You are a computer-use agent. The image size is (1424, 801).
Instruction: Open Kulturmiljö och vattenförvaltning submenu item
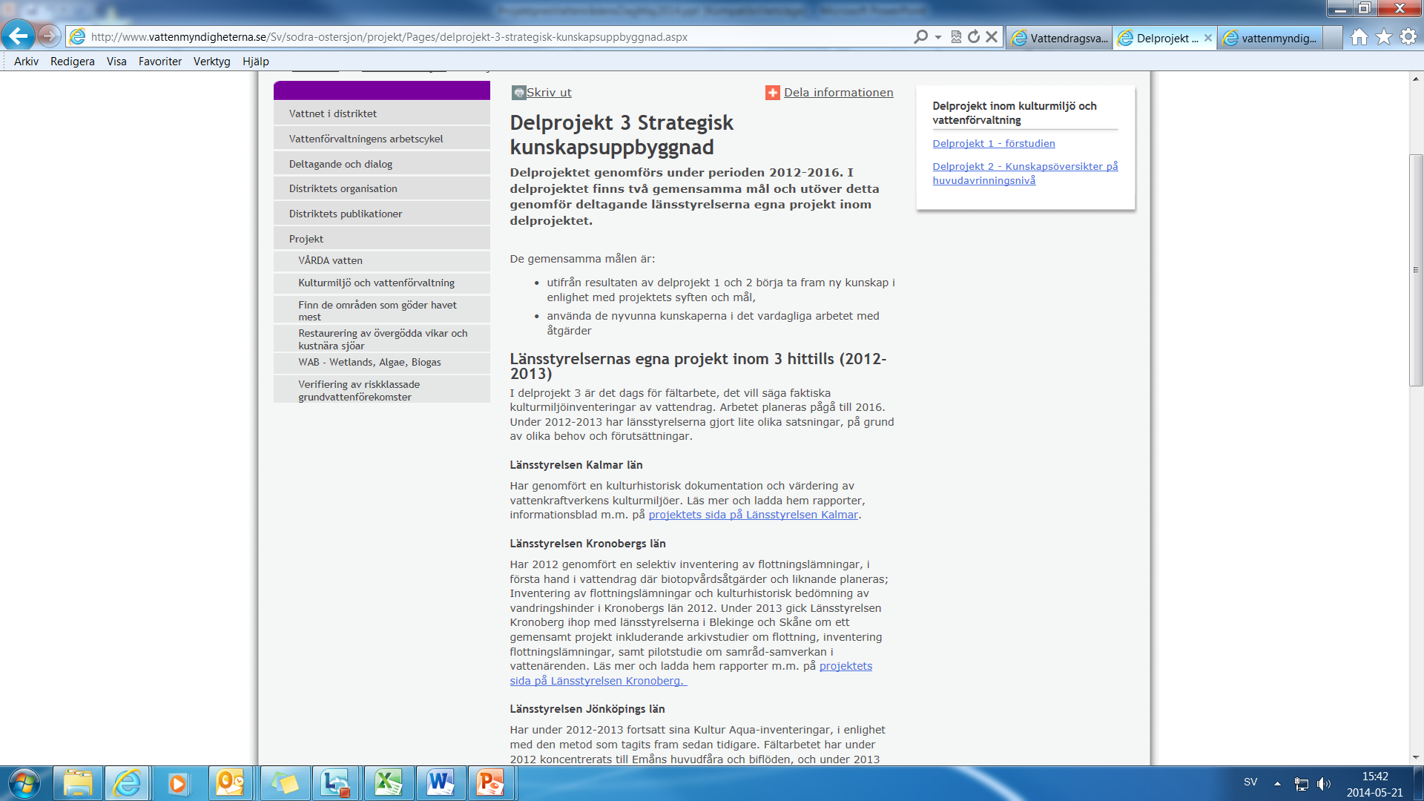(382, 283)
